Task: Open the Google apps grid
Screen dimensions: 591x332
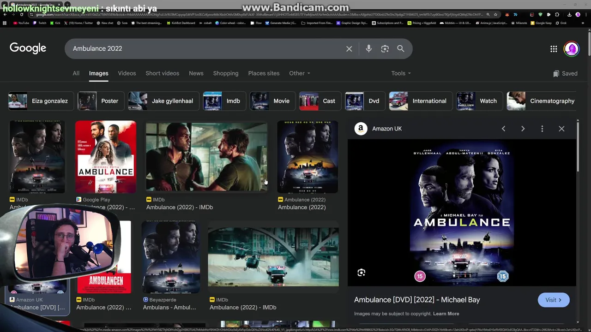Action: pos(554,49)
